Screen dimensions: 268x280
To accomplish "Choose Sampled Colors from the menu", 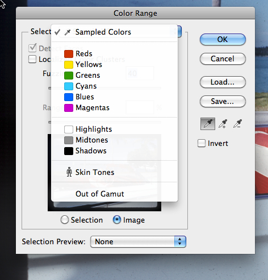I will pyautogui.click(x=114, y=32).
